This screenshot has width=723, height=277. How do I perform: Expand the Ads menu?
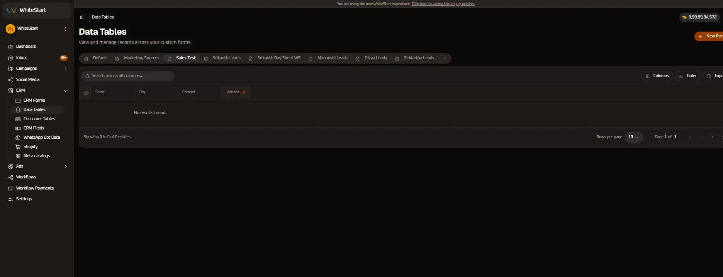tap(37, 166)
